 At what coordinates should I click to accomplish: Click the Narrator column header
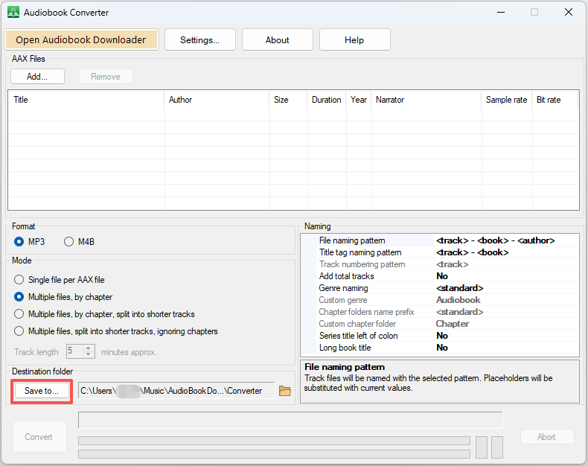point(426,100)
